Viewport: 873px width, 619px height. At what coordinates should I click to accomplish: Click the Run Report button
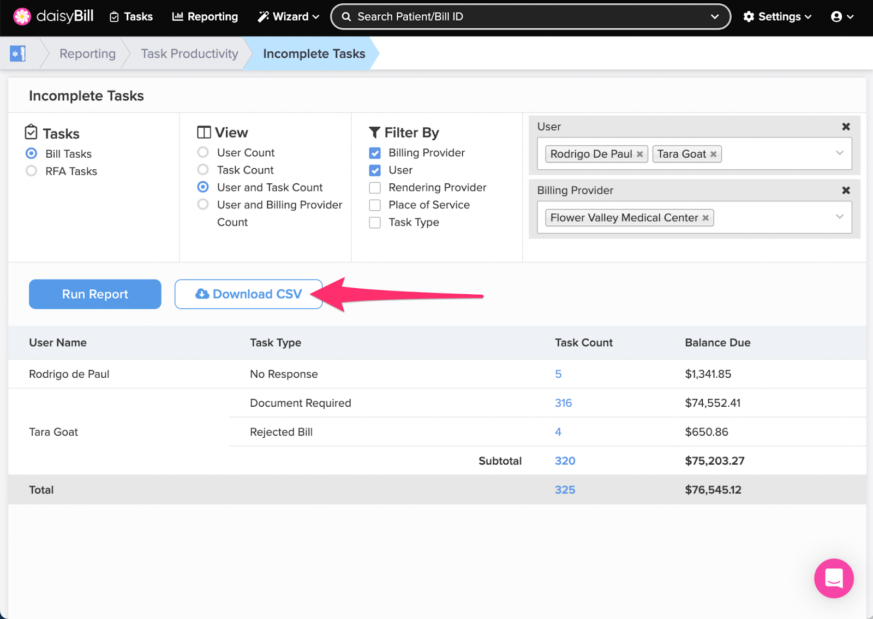(95, 294)
